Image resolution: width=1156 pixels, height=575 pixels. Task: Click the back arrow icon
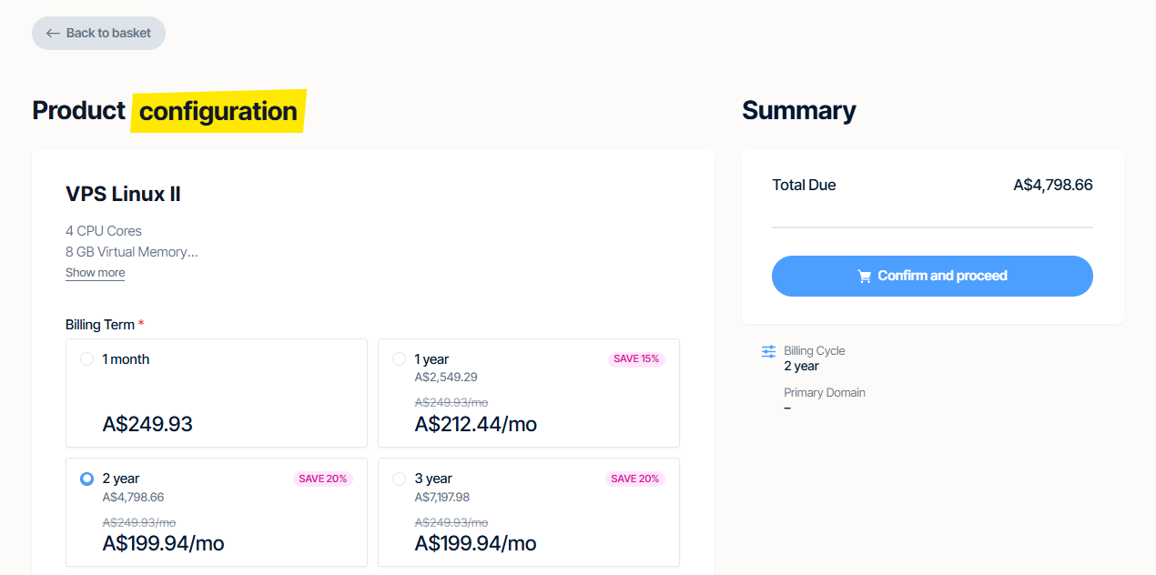click(53, 33)
